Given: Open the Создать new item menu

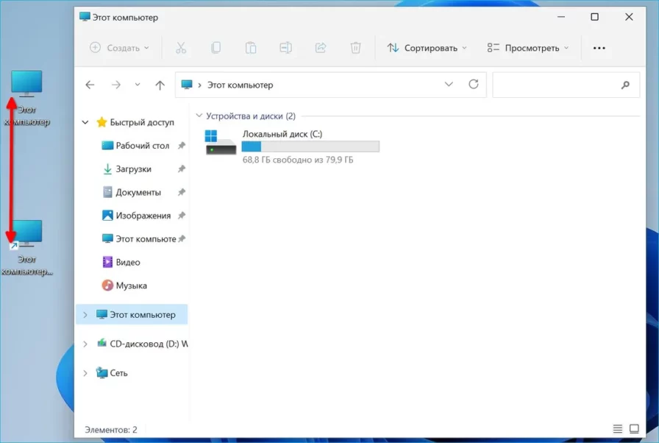Looking at the screenshot, I should [x=119, y=48].
